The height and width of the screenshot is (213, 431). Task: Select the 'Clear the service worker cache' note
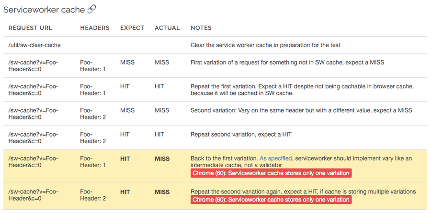tap(265, 45)
